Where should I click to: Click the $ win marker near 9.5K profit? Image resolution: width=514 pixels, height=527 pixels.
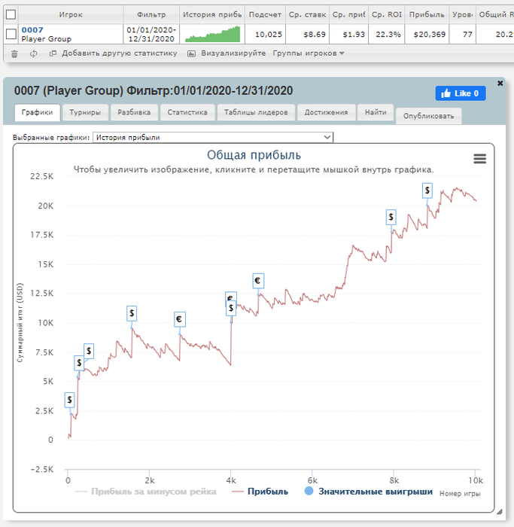click(x=132, y=313)
